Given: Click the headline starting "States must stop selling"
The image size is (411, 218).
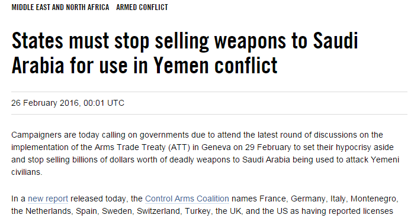Looking at the screenshot, I should coord(185,53).
